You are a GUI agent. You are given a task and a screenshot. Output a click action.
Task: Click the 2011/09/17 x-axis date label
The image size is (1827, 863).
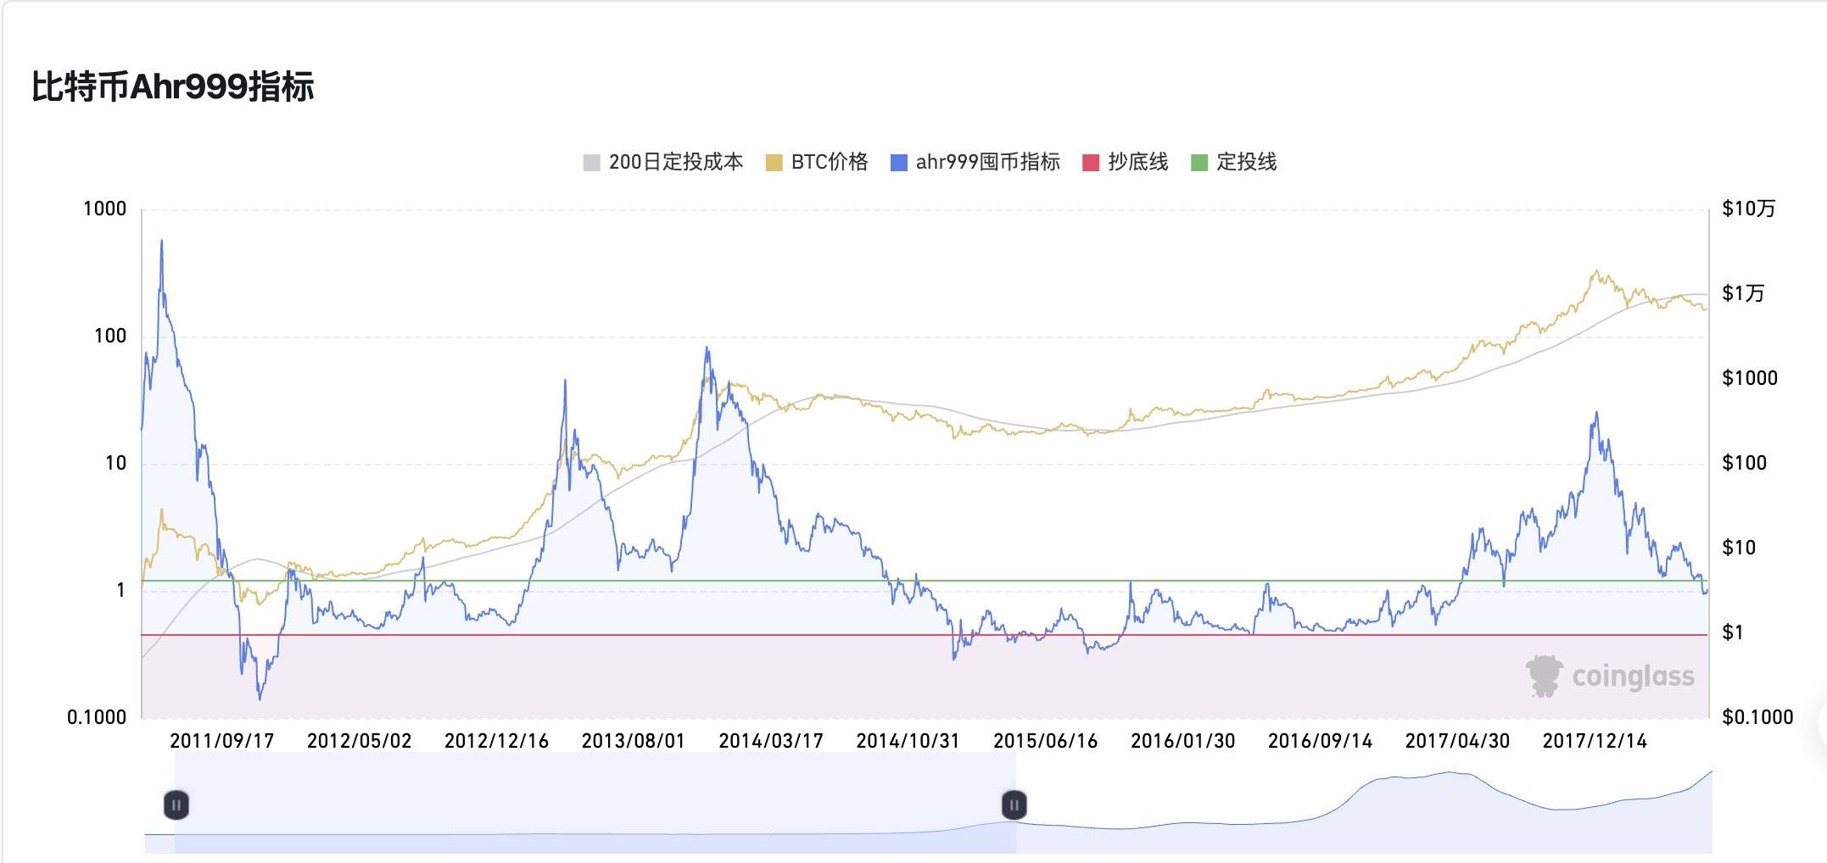click(x=222, y=741)
